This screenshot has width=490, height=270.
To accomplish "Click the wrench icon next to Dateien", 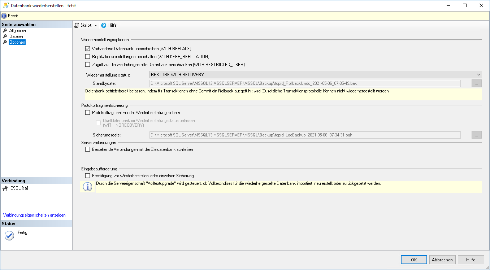I will click(5, 36).
